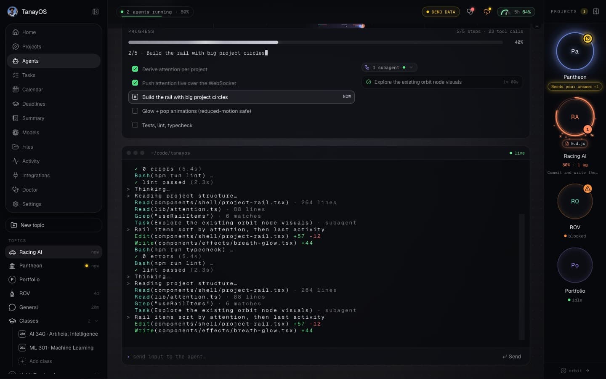Image resolution: width=606 pixels, height=379 pixels.
Task: Collapse the progress card chevron
Action: 537,27
